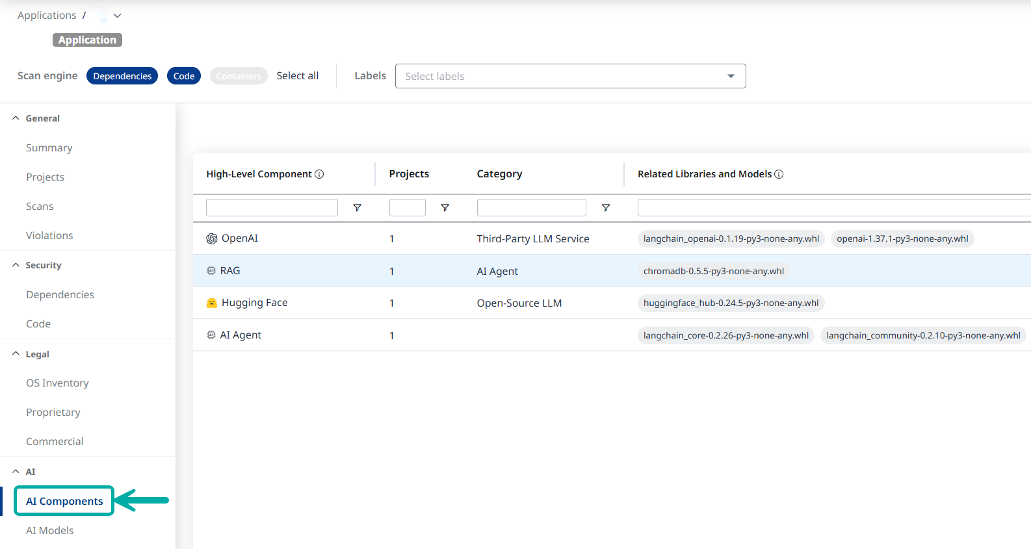
Task: Toggle the Dependencies scan engine
Action: (x=122, y=76)
